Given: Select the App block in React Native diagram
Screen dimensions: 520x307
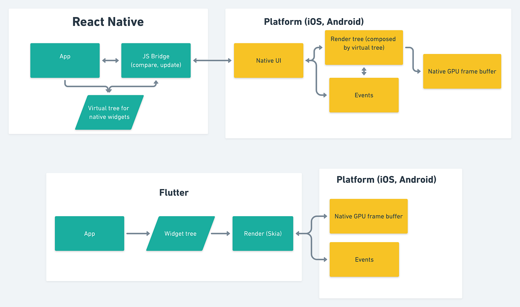Looking at the screenshot, I should tap(65, 60).
